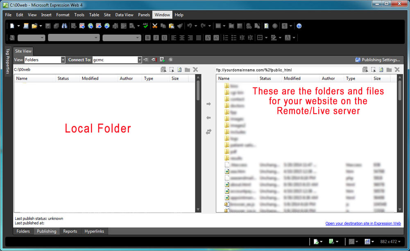
Task: Click the Cut scissors icon
Action: point(155,26)
